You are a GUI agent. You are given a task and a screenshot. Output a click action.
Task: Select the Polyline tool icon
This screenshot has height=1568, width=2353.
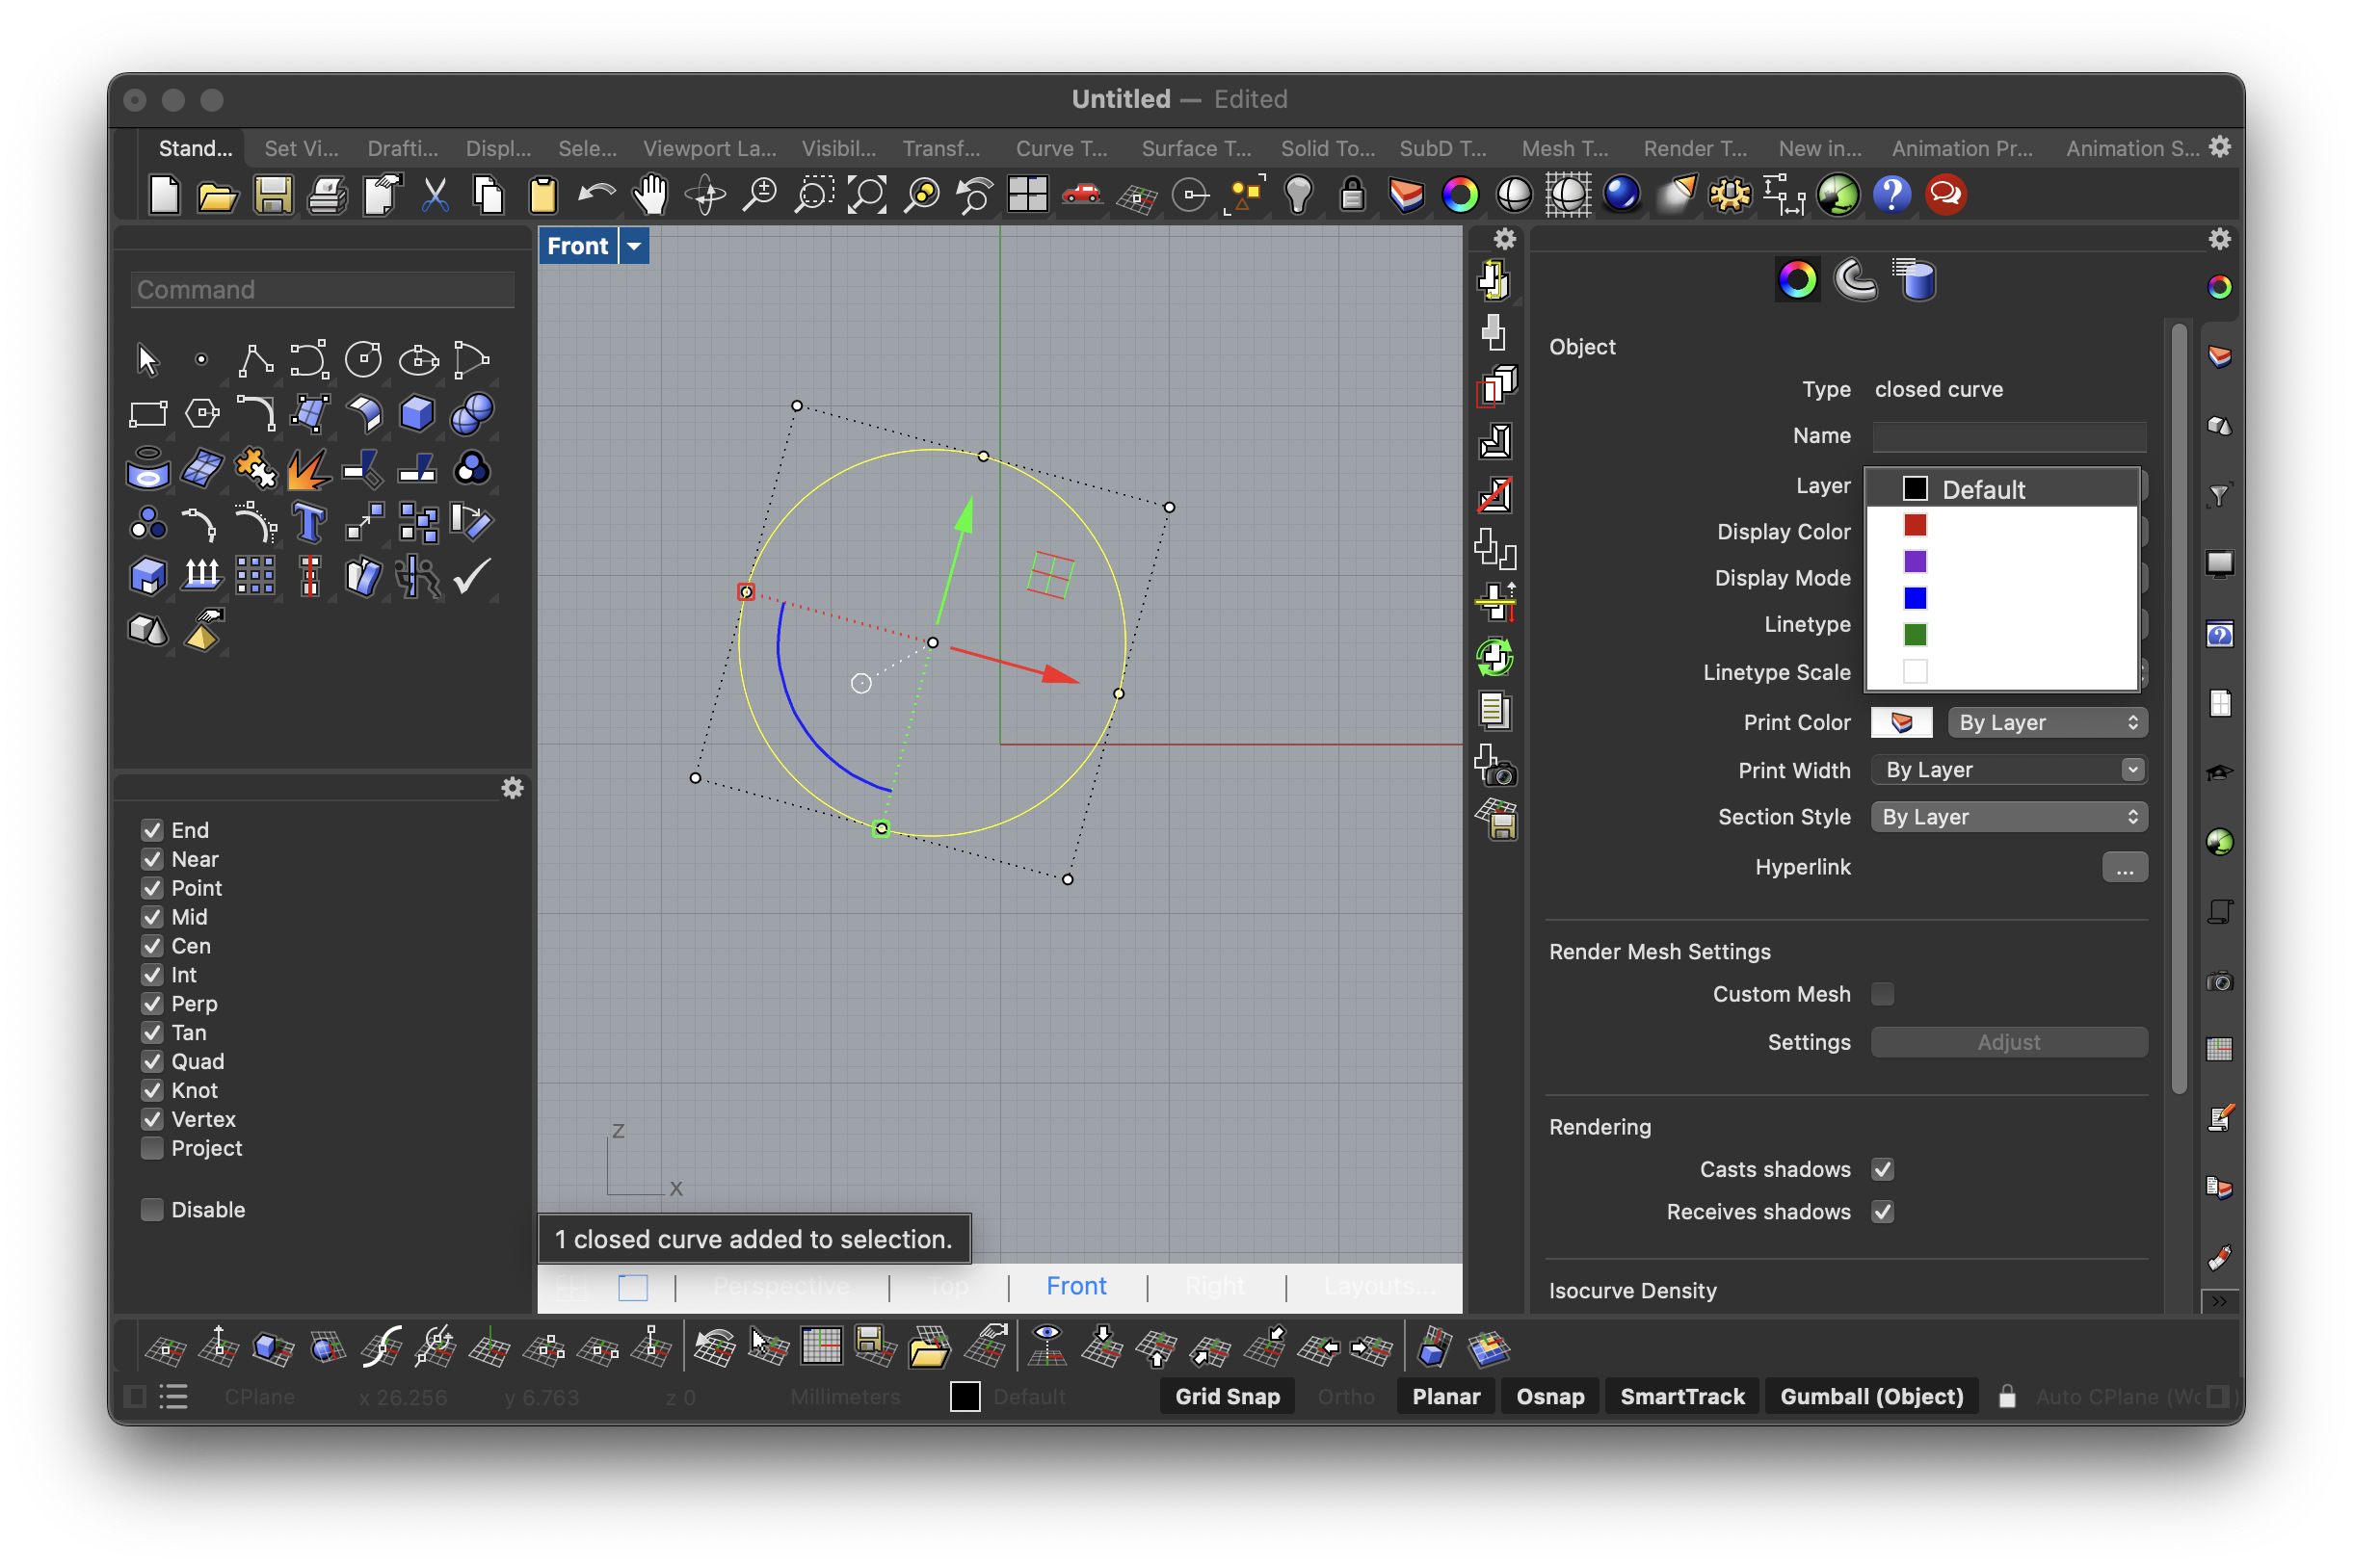click(255, 359)
